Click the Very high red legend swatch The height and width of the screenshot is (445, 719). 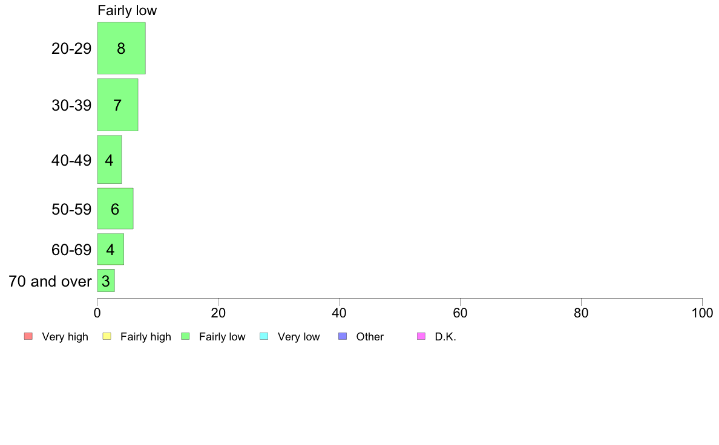click(28, 336)
